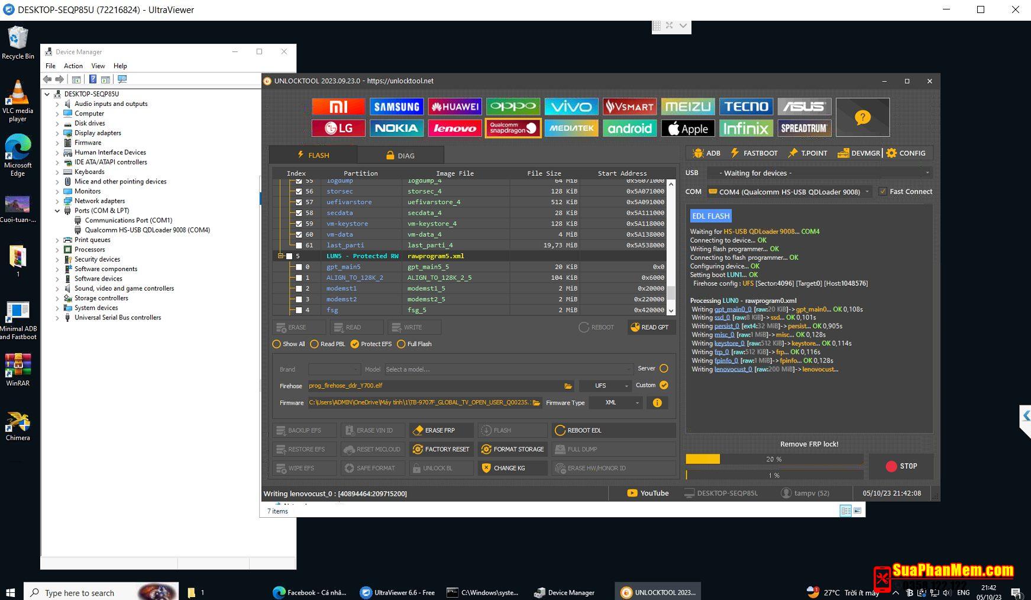This screenshot has width=1031, height=600.
Task: Select the Infinix brand icon
Action: (746, 128)
